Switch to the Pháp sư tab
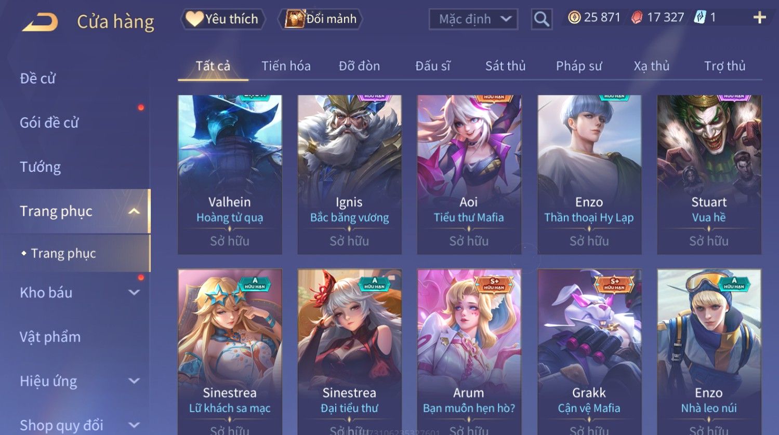 [x=579, y=66]
